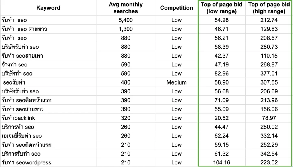293x167 pixels.
Task: Click the low bid value 20.52
Action: click(x=222, y=118)
